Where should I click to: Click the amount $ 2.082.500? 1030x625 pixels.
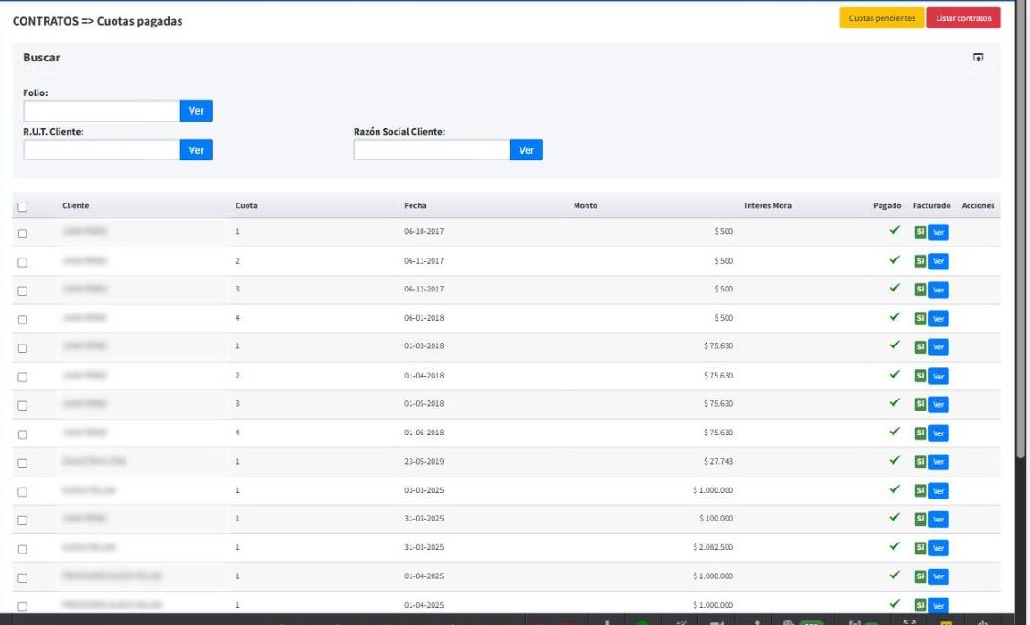pyautogui.click(x=713, y=547)
